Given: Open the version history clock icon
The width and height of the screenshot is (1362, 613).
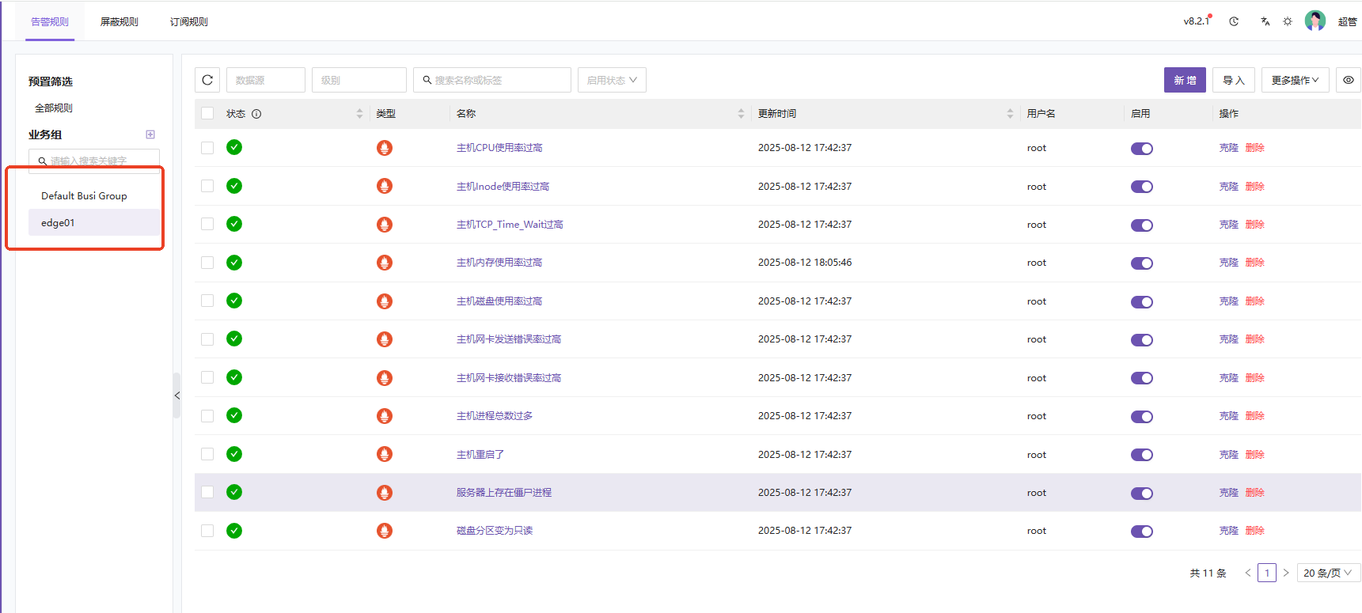Looking at the screenshot, I should (1234, 21).
